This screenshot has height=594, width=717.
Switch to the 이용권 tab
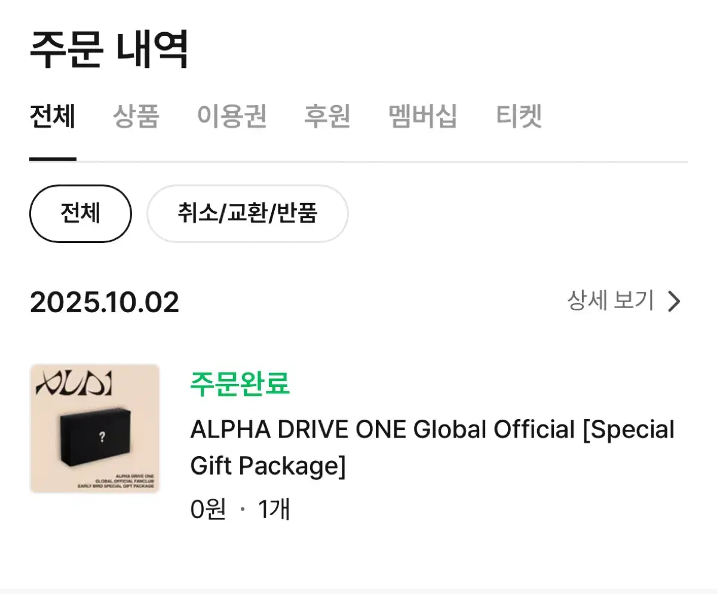232,116
